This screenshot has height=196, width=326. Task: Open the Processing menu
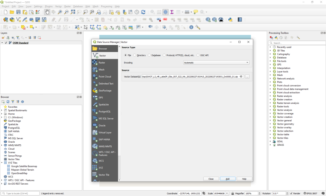106,6
